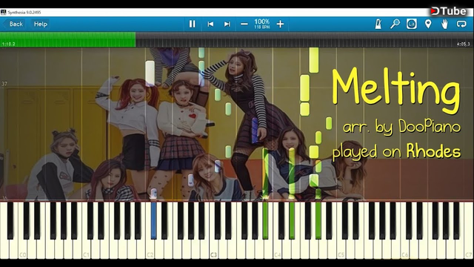Open the bookmarks pin icon
This screenshot has width=474, height=267.
point(428,24)
